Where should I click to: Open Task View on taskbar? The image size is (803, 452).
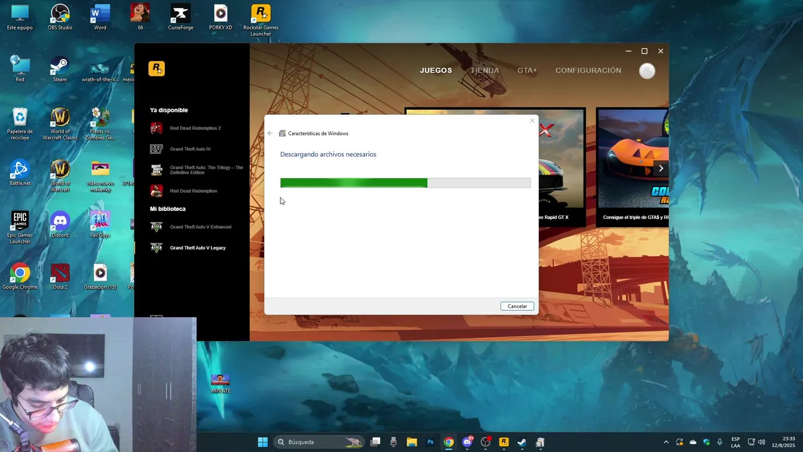375,442
